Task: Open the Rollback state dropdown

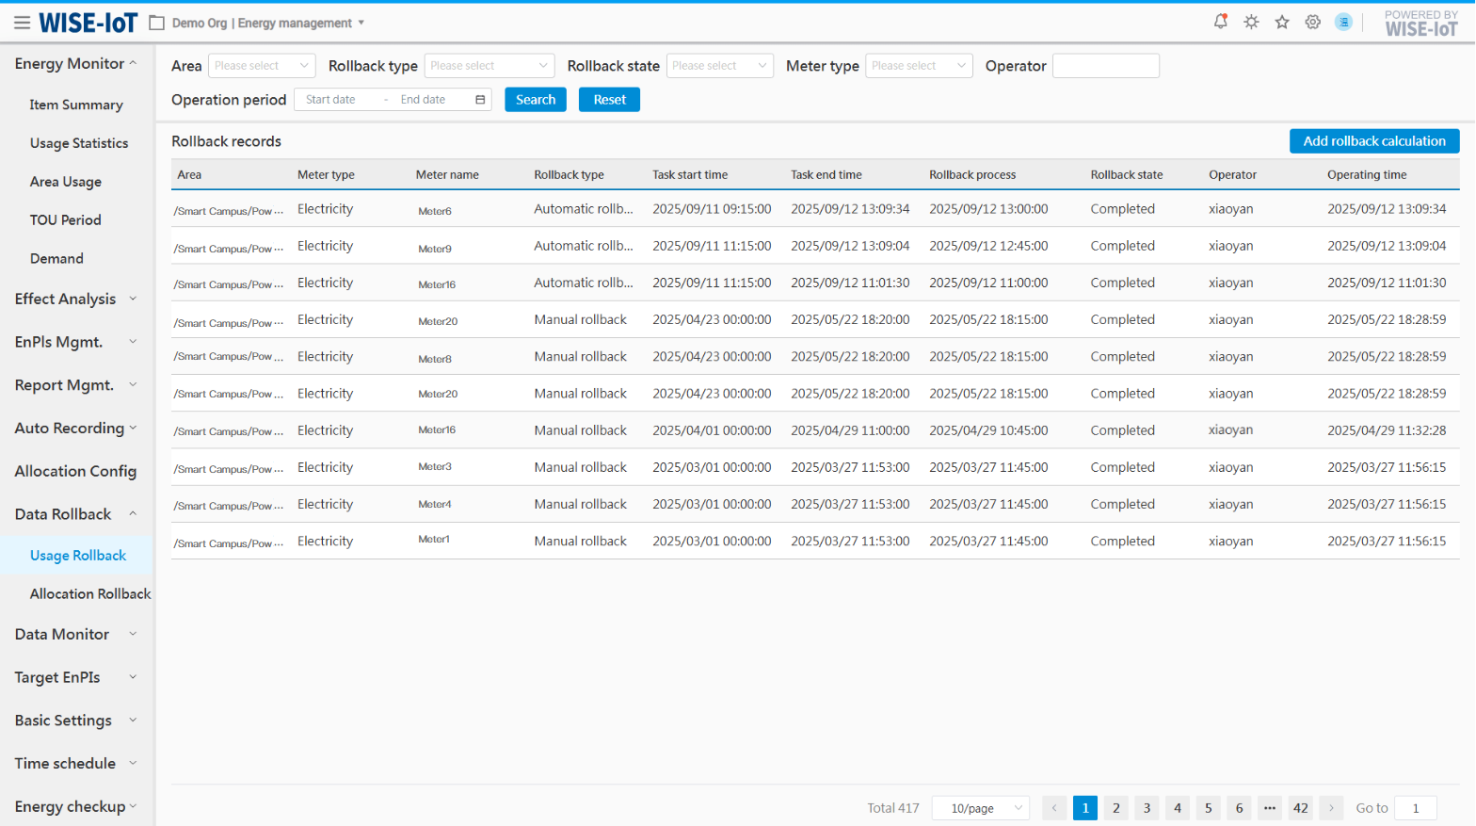Action: click(719, 66)
